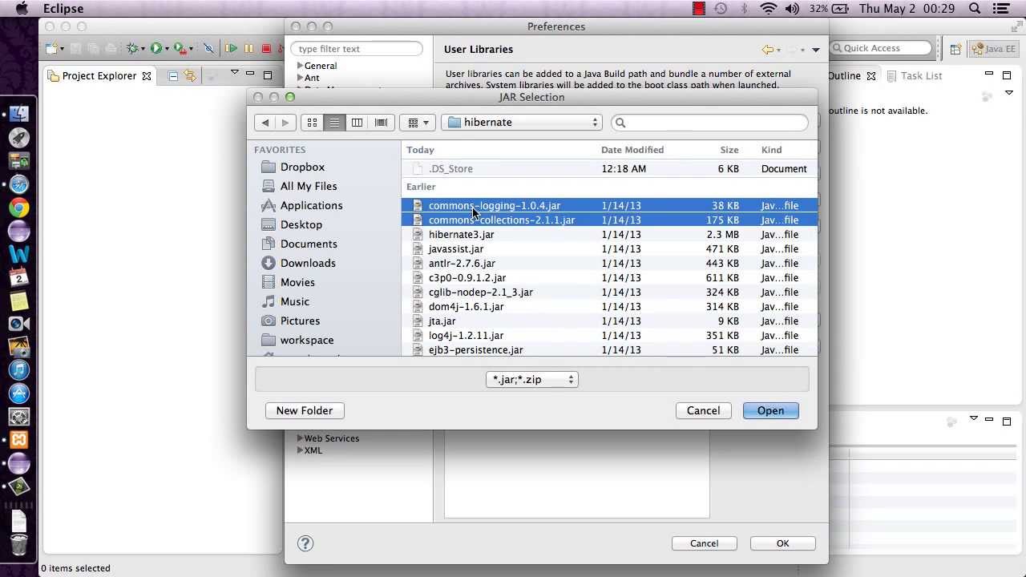
Task: Click the Open Perspective icon
Action: [x=955, y=49]
